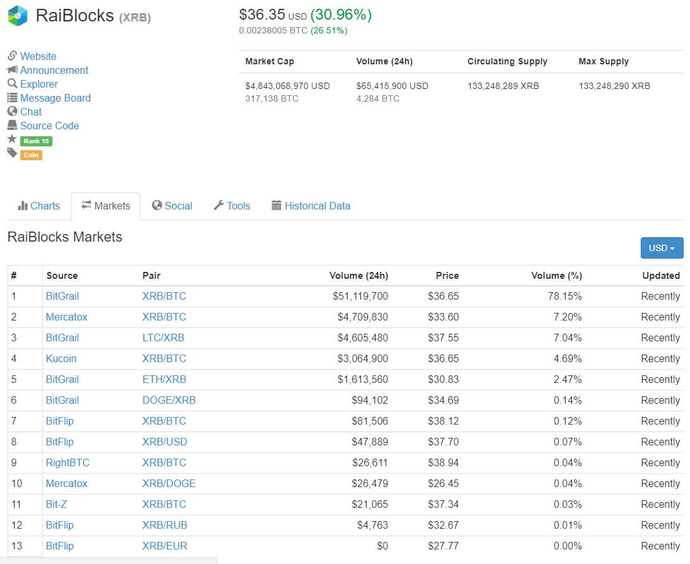Screen dimensions: 690x564
Task: Click the RaiBlocks Markets heading
Action: pos(64,237)
